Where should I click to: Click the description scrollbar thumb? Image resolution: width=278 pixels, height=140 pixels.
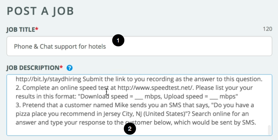pyautogui.click(x=269, y=130)
